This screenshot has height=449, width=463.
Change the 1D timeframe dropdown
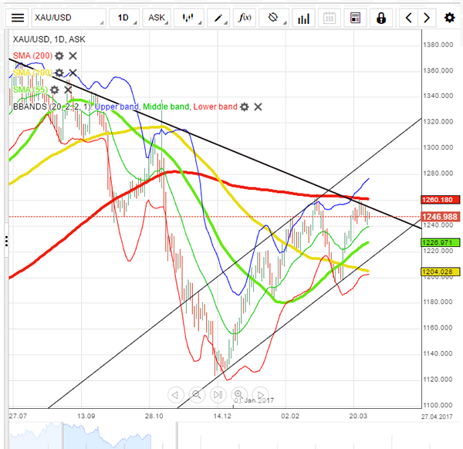click(x=124, y=18)
